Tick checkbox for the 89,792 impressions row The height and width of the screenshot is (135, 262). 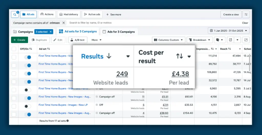point(14,65)
